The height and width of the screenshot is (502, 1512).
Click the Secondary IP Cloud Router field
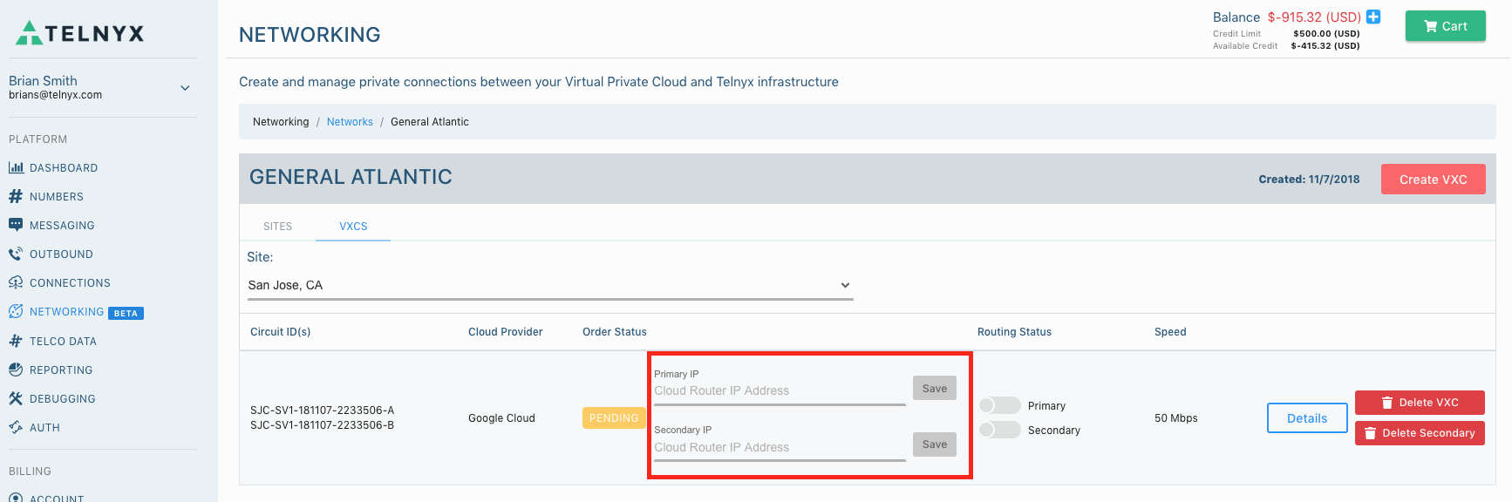coord(780,447)
